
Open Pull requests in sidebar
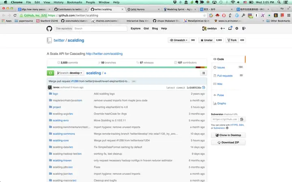[x=225, y=76]
